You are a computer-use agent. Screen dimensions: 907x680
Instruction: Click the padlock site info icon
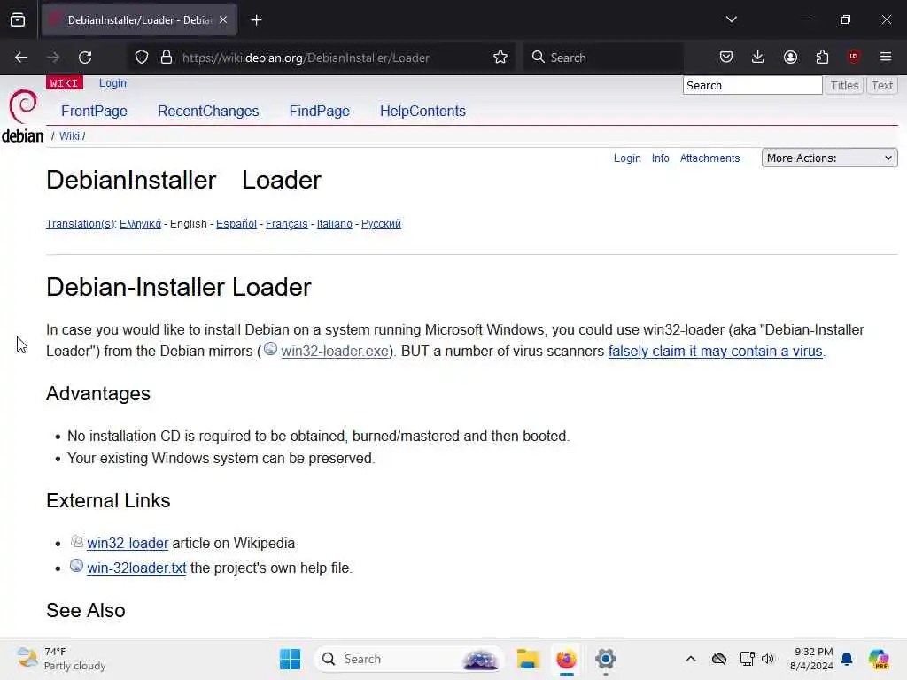point(167,58)
